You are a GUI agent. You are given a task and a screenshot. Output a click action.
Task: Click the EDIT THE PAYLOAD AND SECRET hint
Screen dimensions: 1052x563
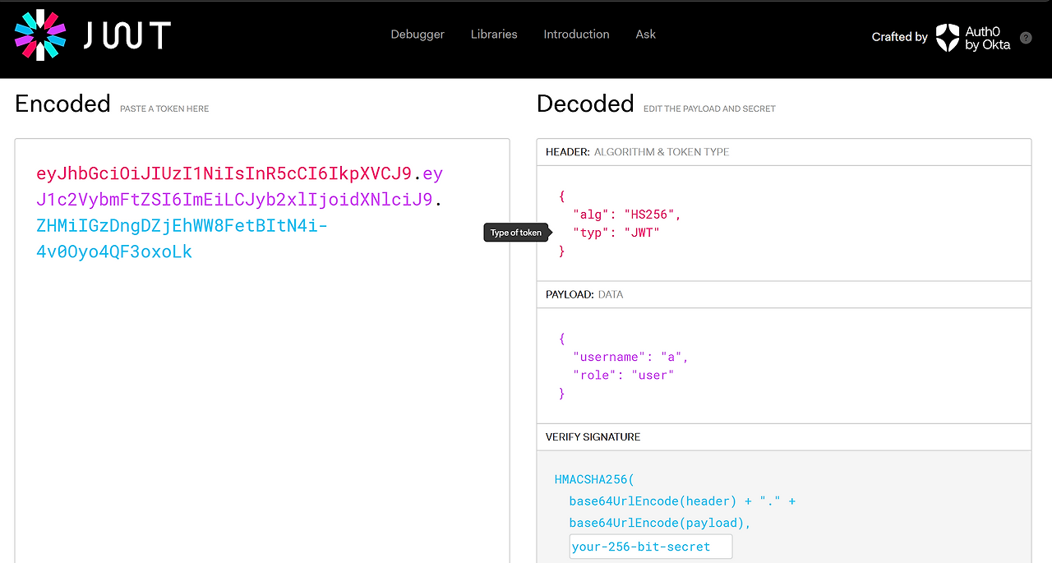point(709,108)
